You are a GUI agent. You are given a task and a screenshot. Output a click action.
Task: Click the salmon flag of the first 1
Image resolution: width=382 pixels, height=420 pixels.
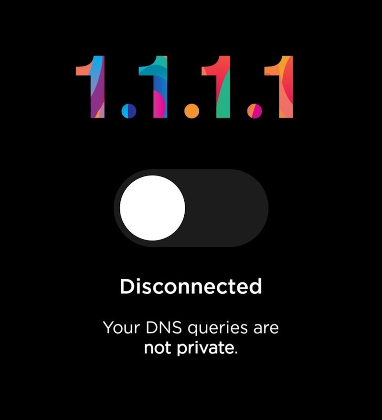point(83,71)
